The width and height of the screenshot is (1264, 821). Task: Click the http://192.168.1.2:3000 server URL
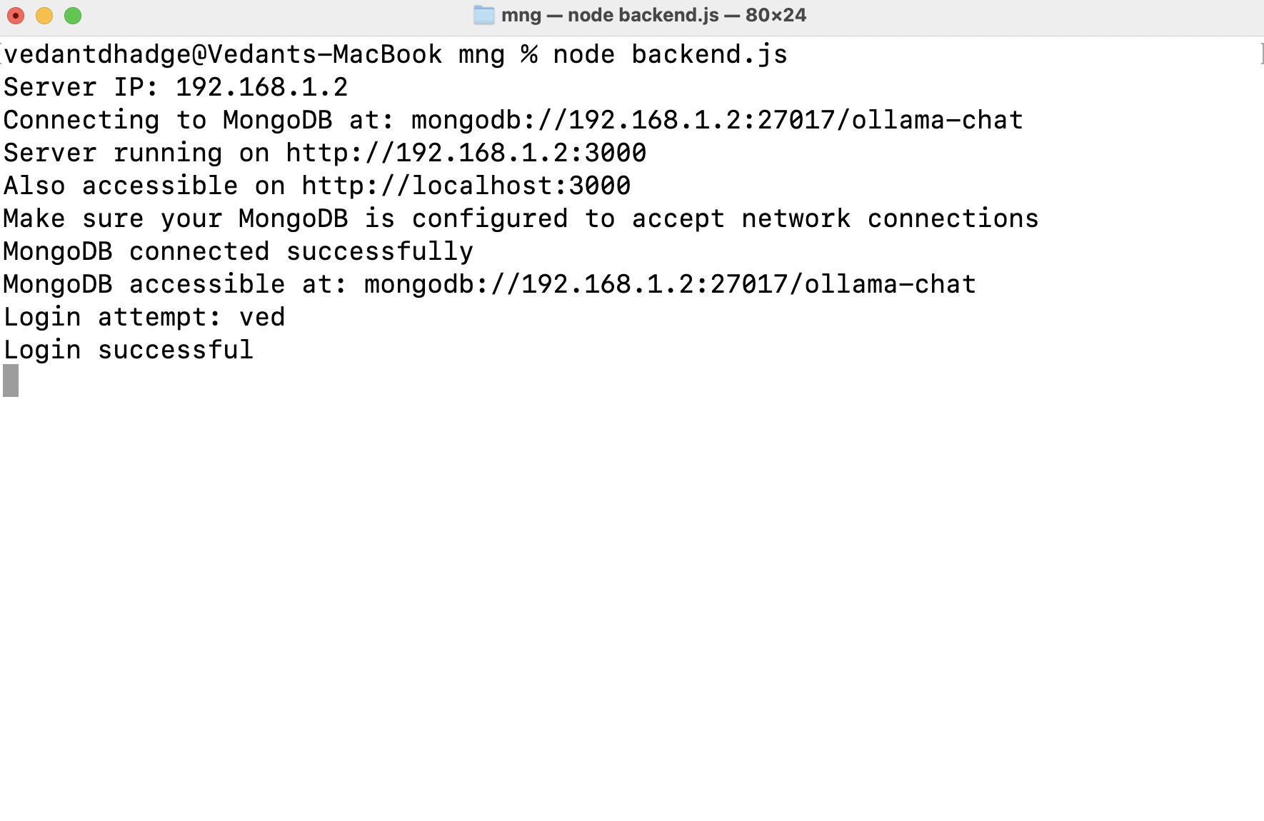pyautogui.click(x=466, y=153)
